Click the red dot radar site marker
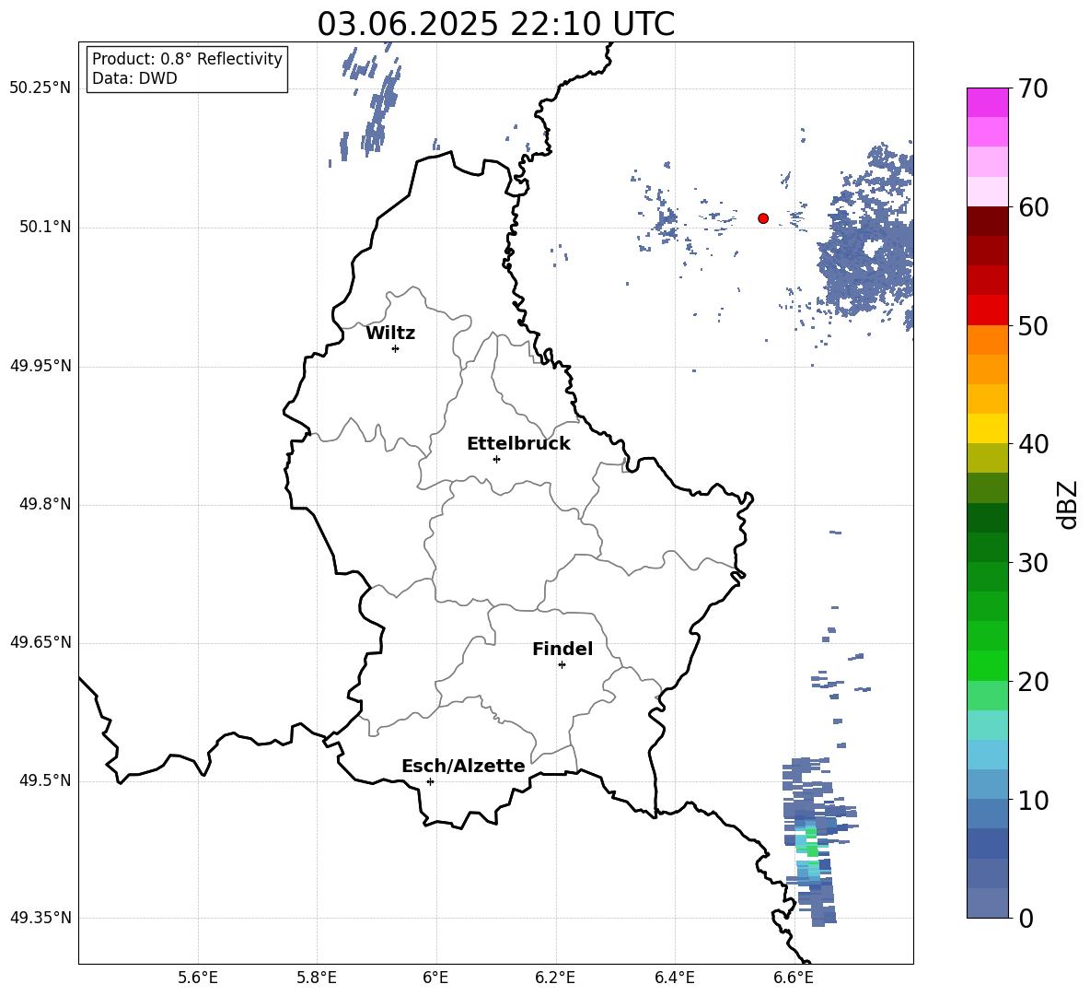Viewport: 1090px width, 996px height. tap(763, 218)
